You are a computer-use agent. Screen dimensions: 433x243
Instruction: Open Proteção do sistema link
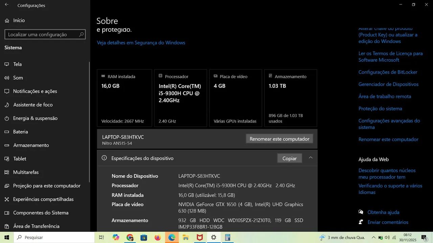pos(380,109)
